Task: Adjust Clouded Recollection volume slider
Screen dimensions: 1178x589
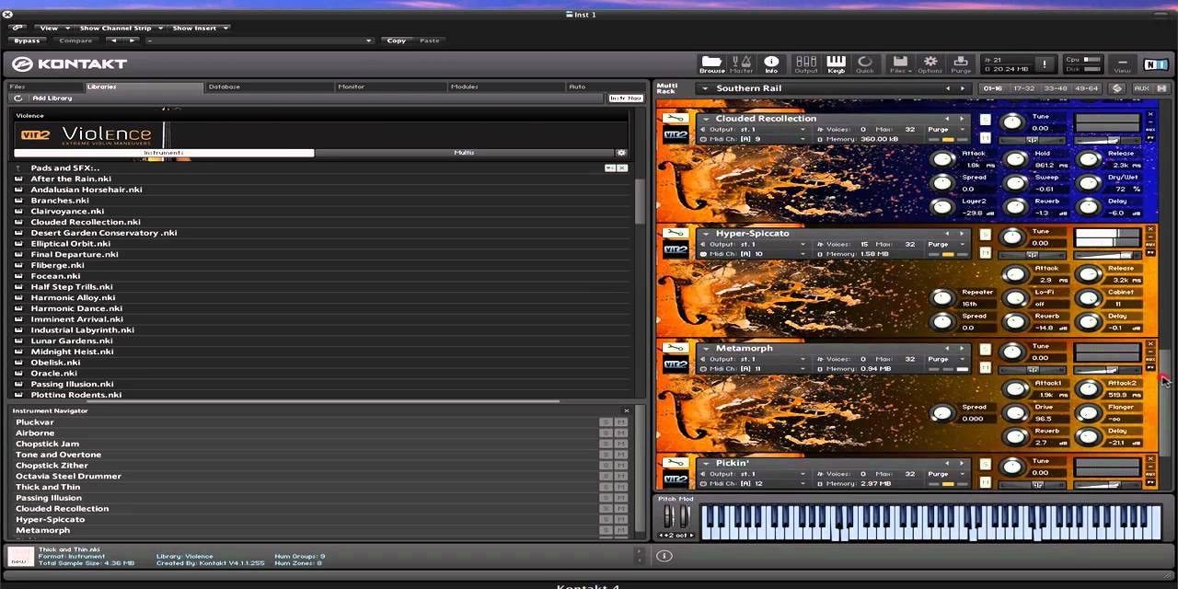Action: pyautogui.click(x=1107, y=141)
